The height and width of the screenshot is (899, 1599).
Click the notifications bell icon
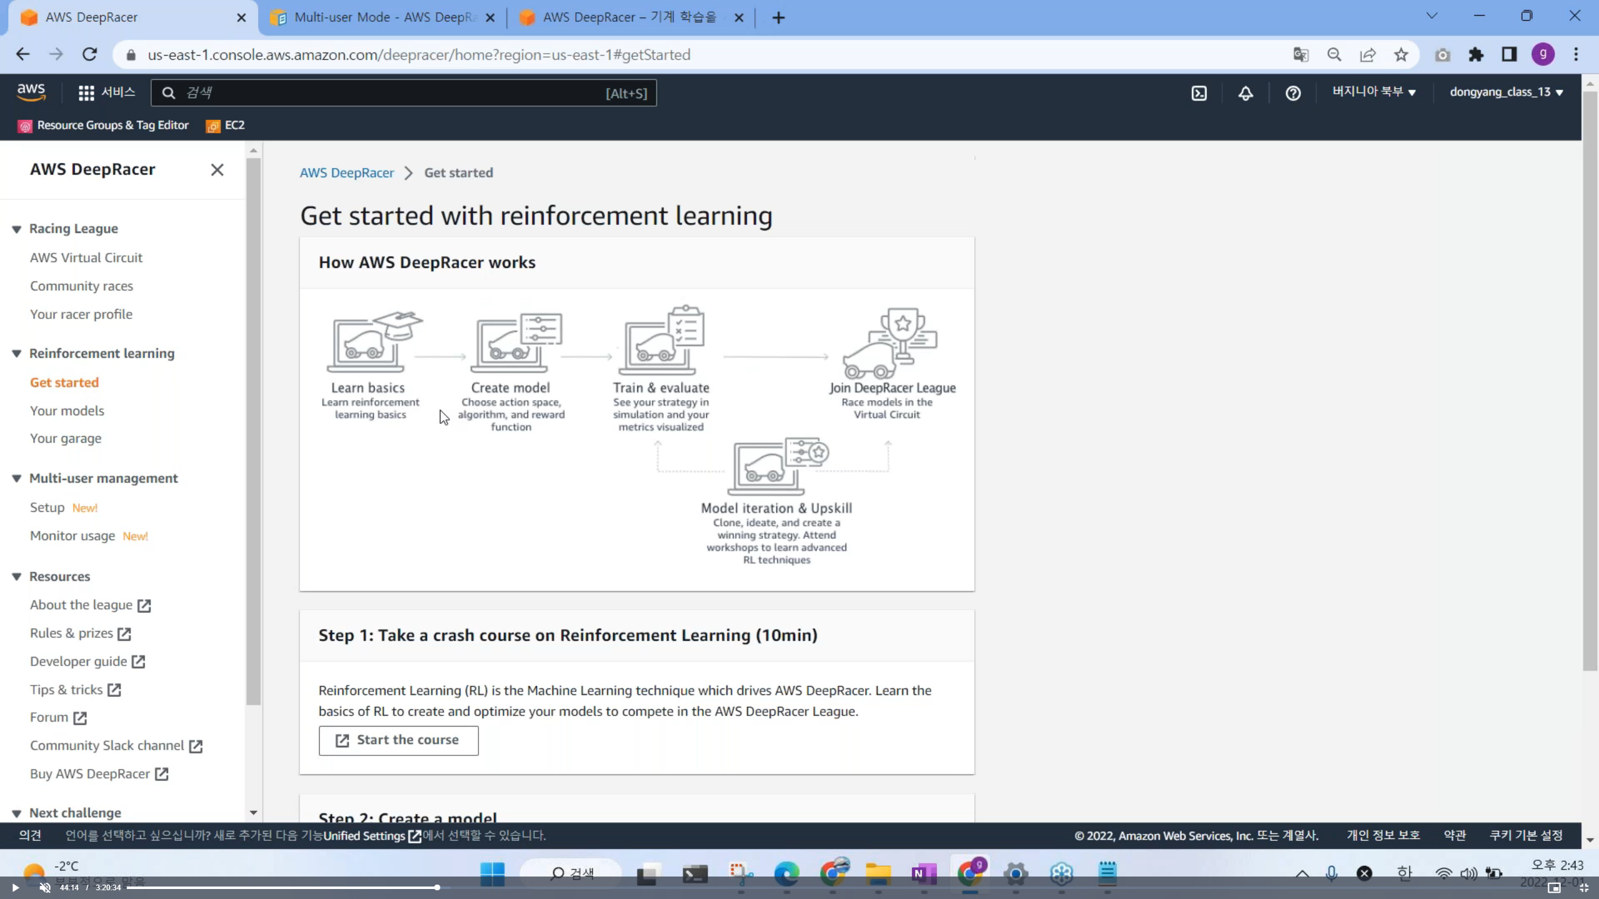1245,93
